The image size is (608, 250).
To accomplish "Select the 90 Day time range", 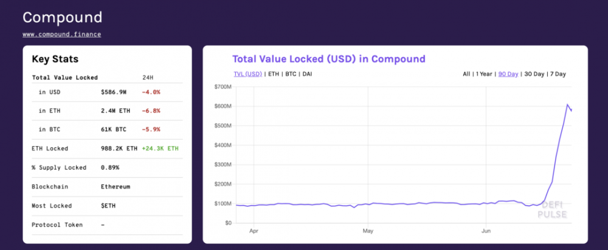I will [508, 74].
